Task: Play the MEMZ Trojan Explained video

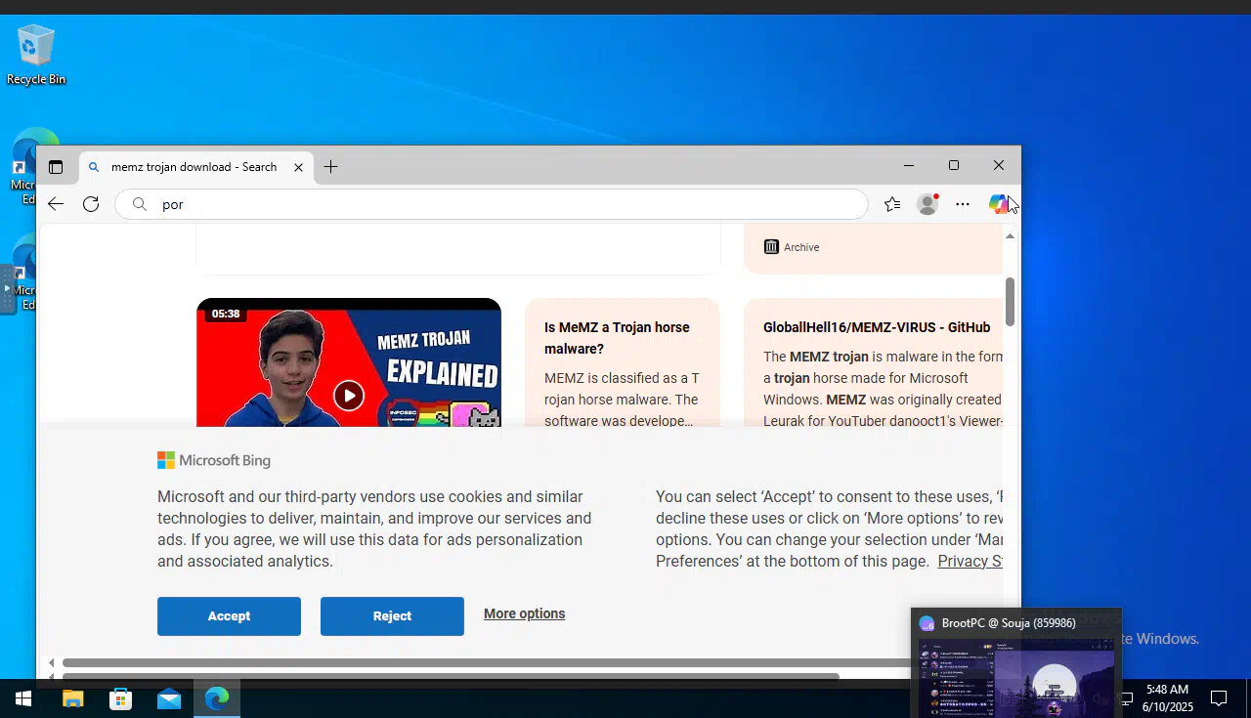Action: (x=349, y=395)
